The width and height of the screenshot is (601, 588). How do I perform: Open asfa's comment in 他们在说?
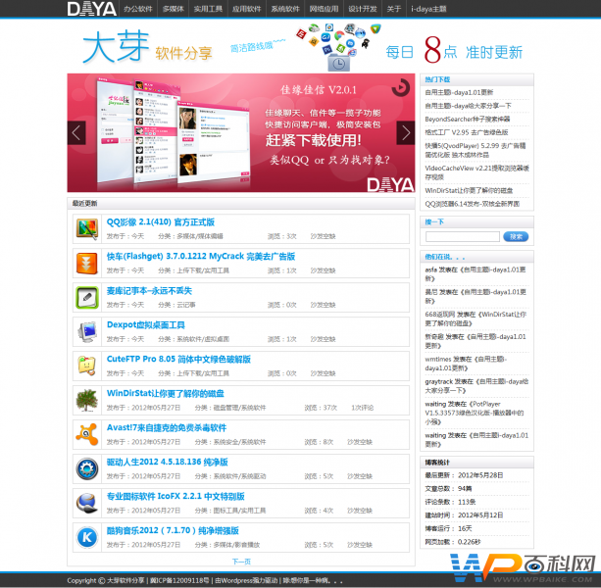click(x=476, y=273)
